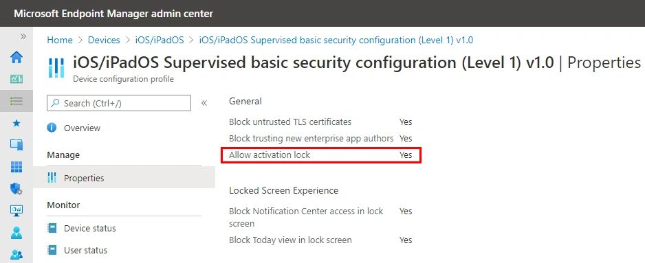645x263 pixels.
Task: Open the Favorites star icon
Action: point(17,123)
